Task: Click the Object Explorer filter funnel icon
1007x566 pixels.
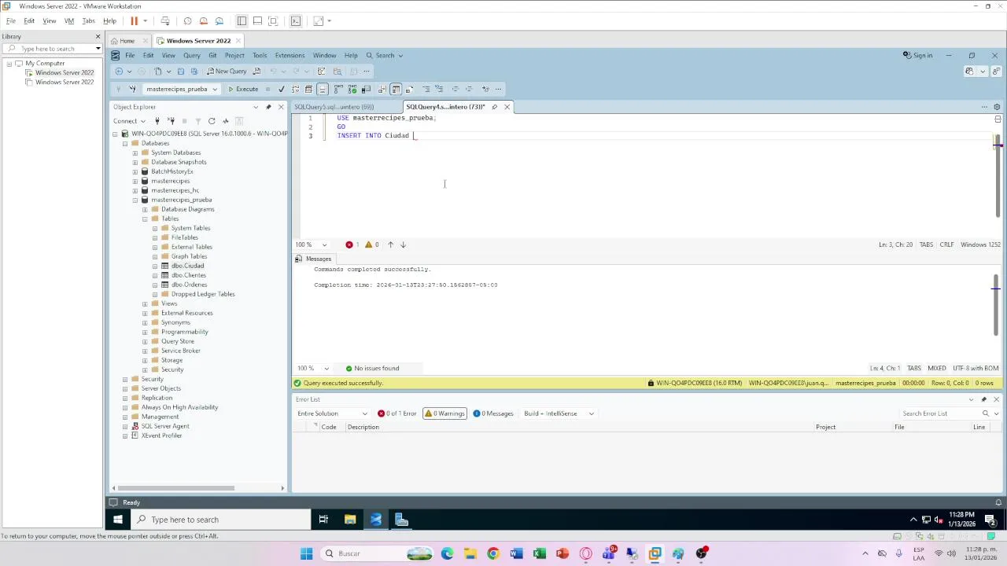Action: tap(198, 121)
